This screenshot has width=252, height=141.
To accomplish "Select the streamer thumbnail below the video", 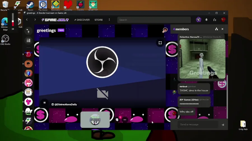I will tap(95, 120).
